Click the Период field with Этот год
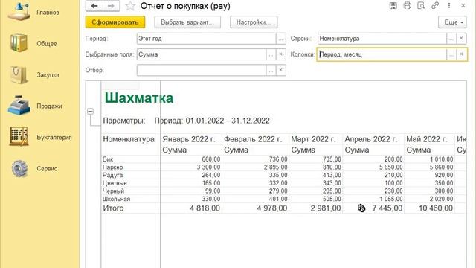 [207, 39]
